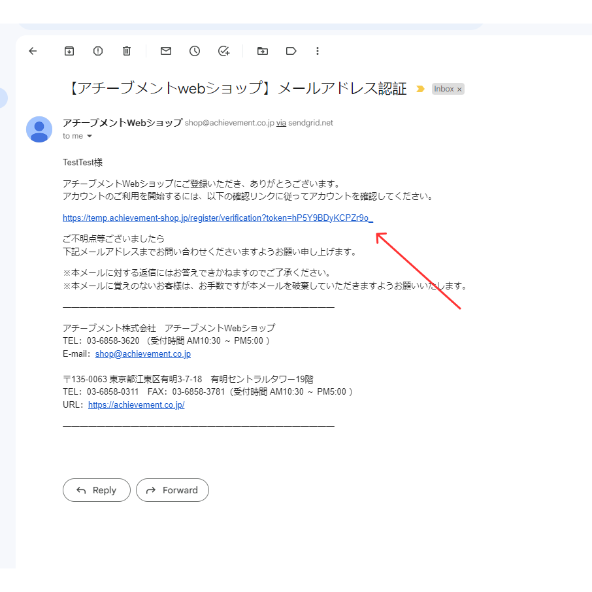This screenshot has width=592, height=592.
Task: Toggle the yellow importance marker
Action: [420, 89]
